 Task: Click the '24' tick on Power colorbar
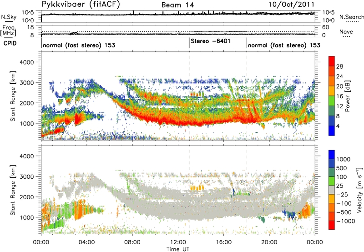(339, 76)
